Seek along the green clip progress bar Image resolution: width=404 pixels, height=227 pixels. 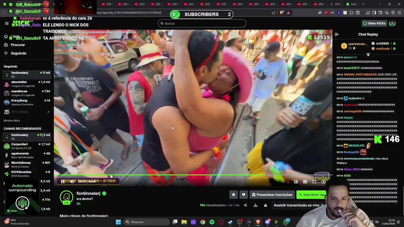coord(193,175)
